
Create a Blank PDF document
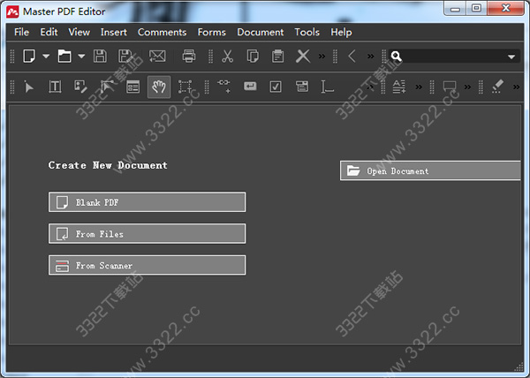147,202
